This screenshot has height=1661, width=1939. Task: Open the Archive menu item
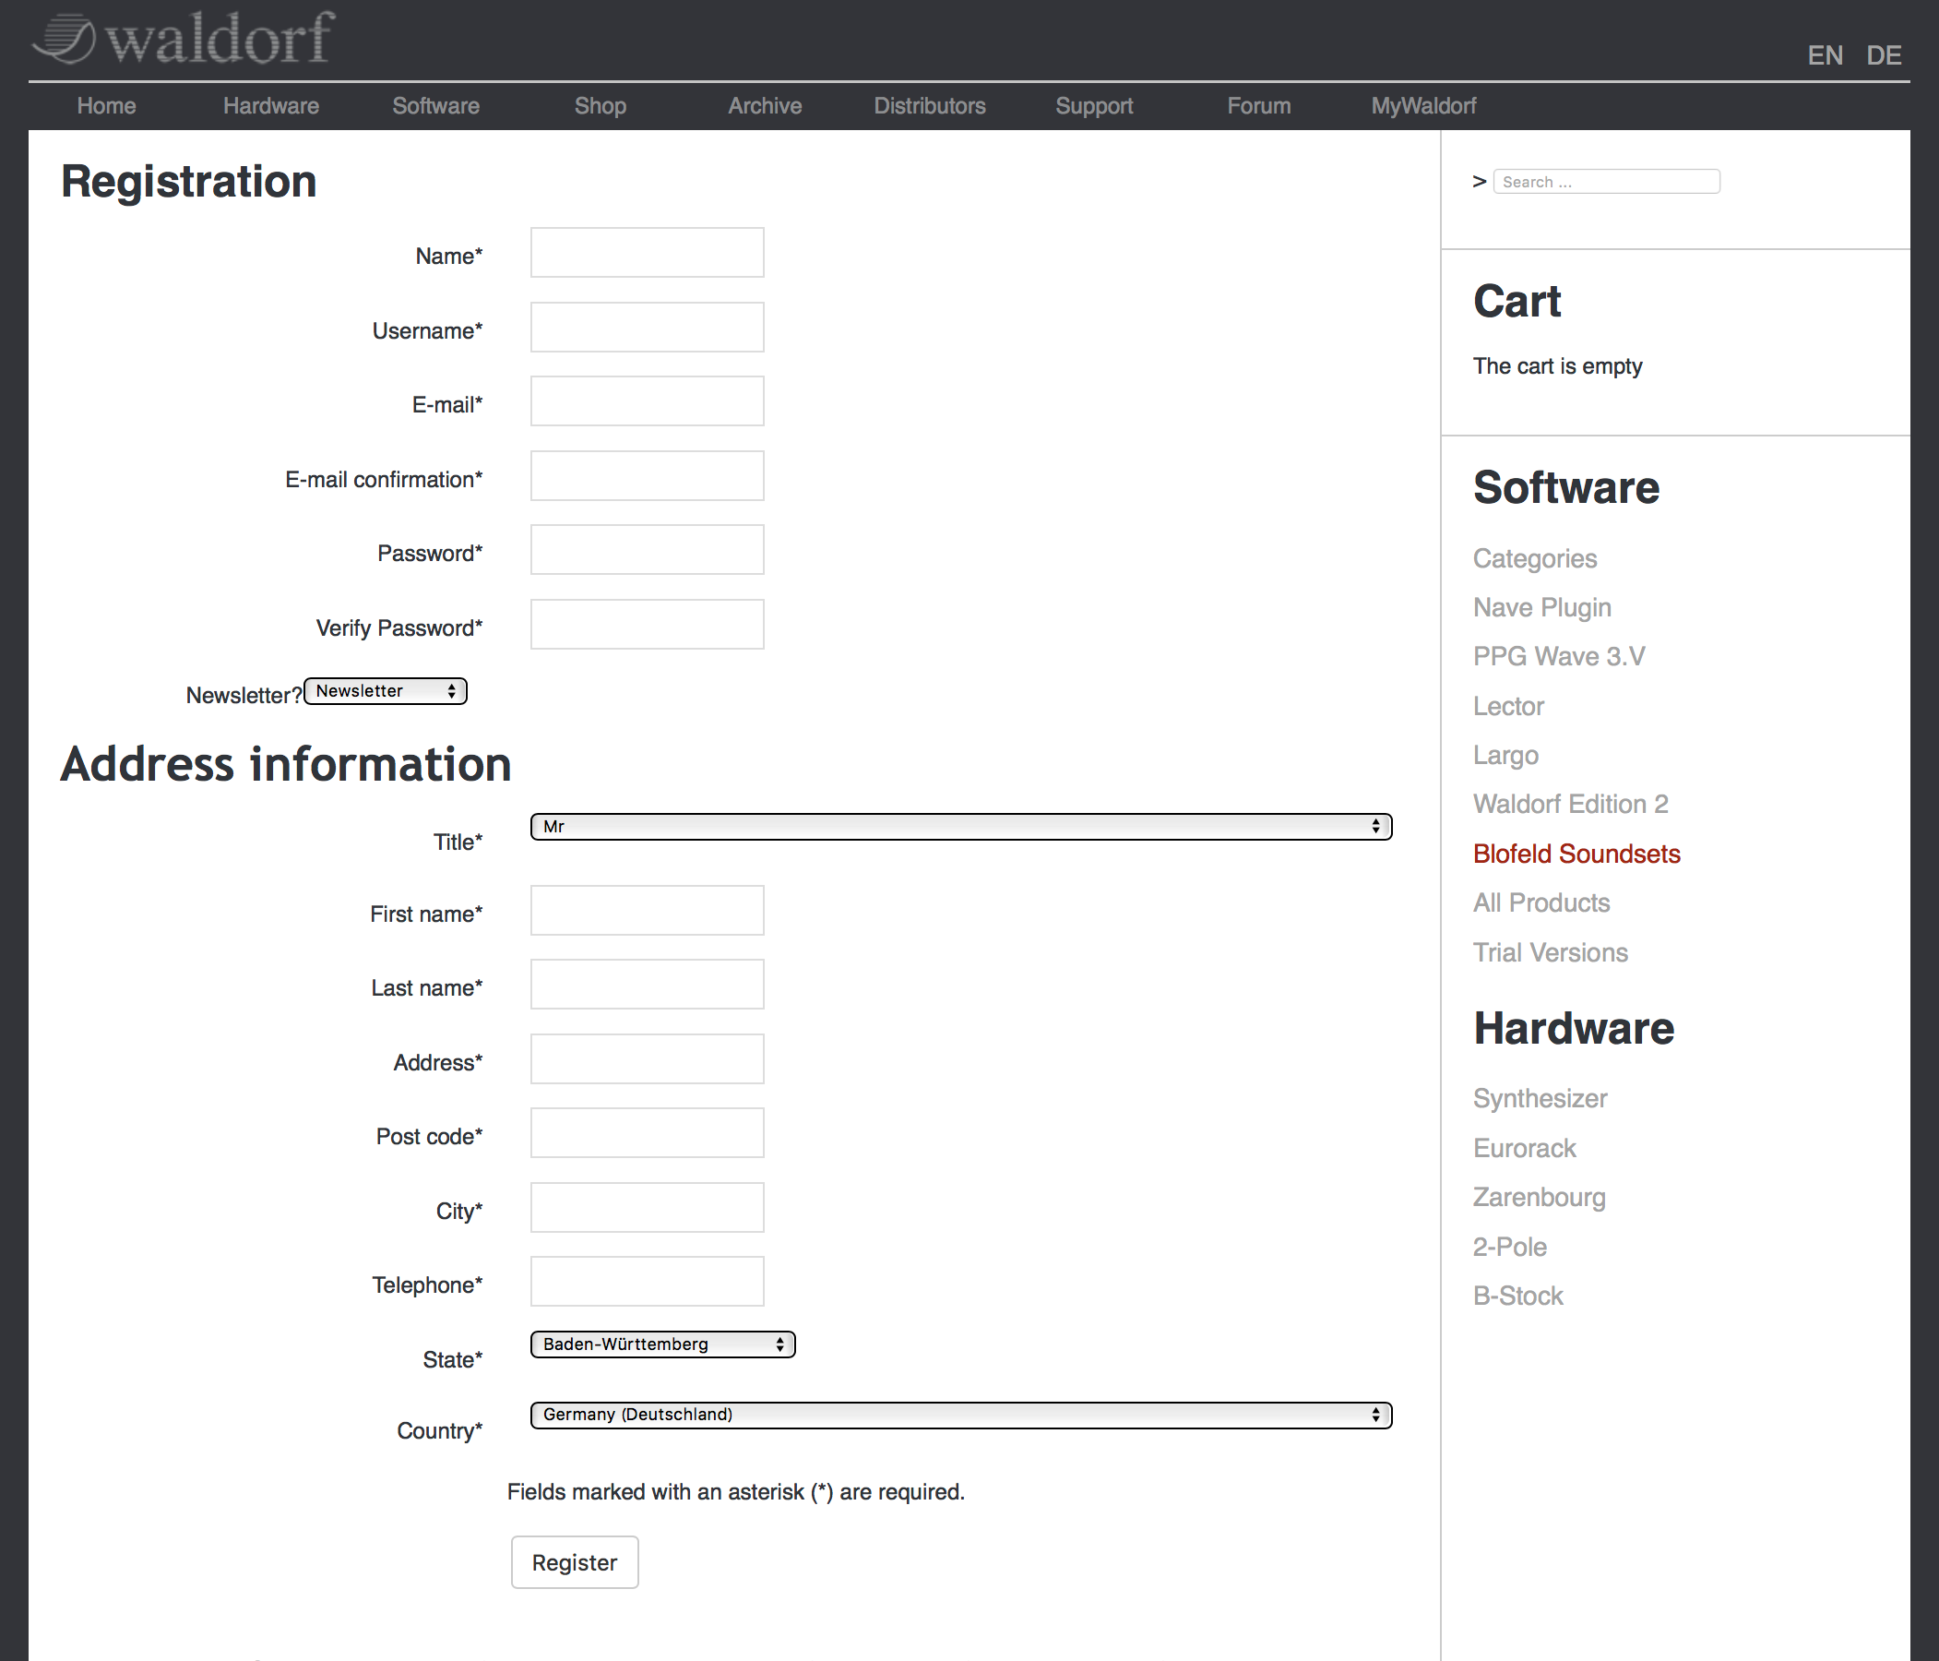pos(765,106)
